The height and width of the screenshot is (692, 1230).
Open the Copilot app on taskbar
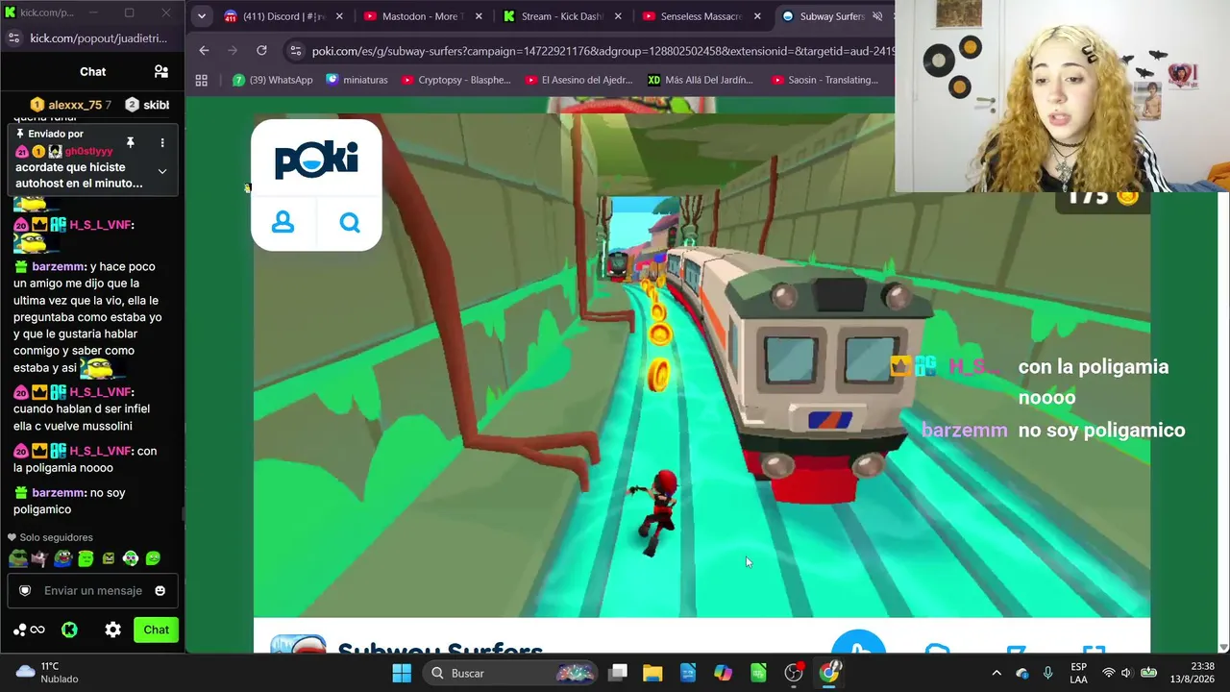(x=723, y=673)
